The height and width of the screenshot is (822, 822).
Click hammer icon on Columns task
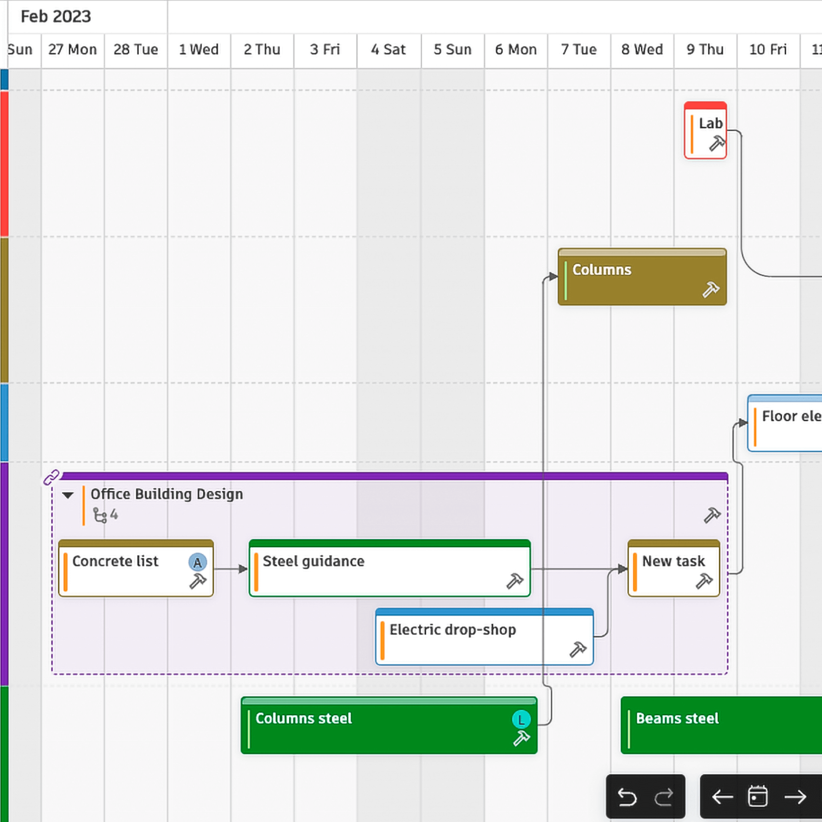711,290
